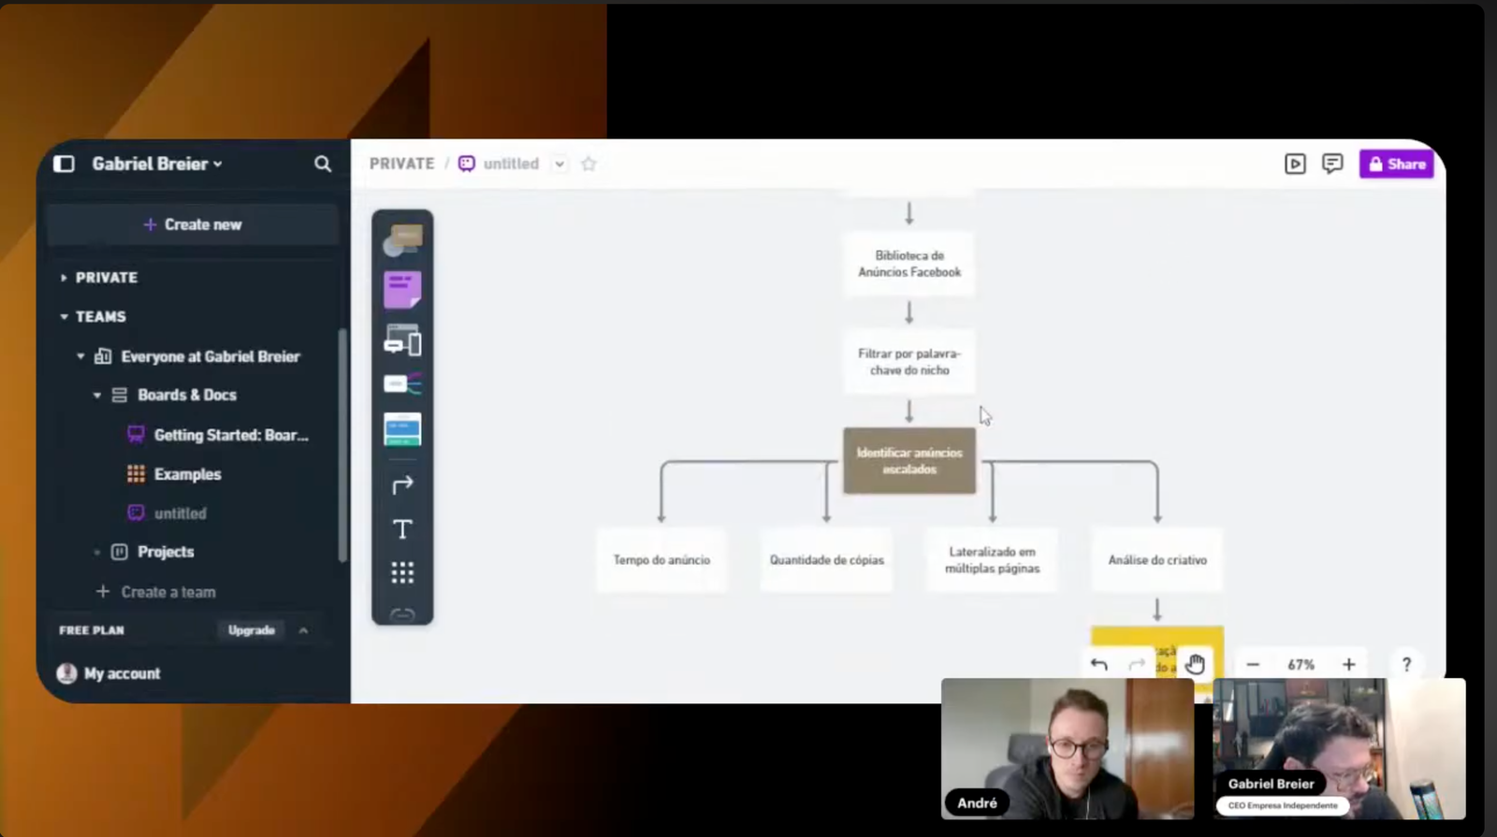
Task: Open the Examples item in sidebar
Action: 187,474
